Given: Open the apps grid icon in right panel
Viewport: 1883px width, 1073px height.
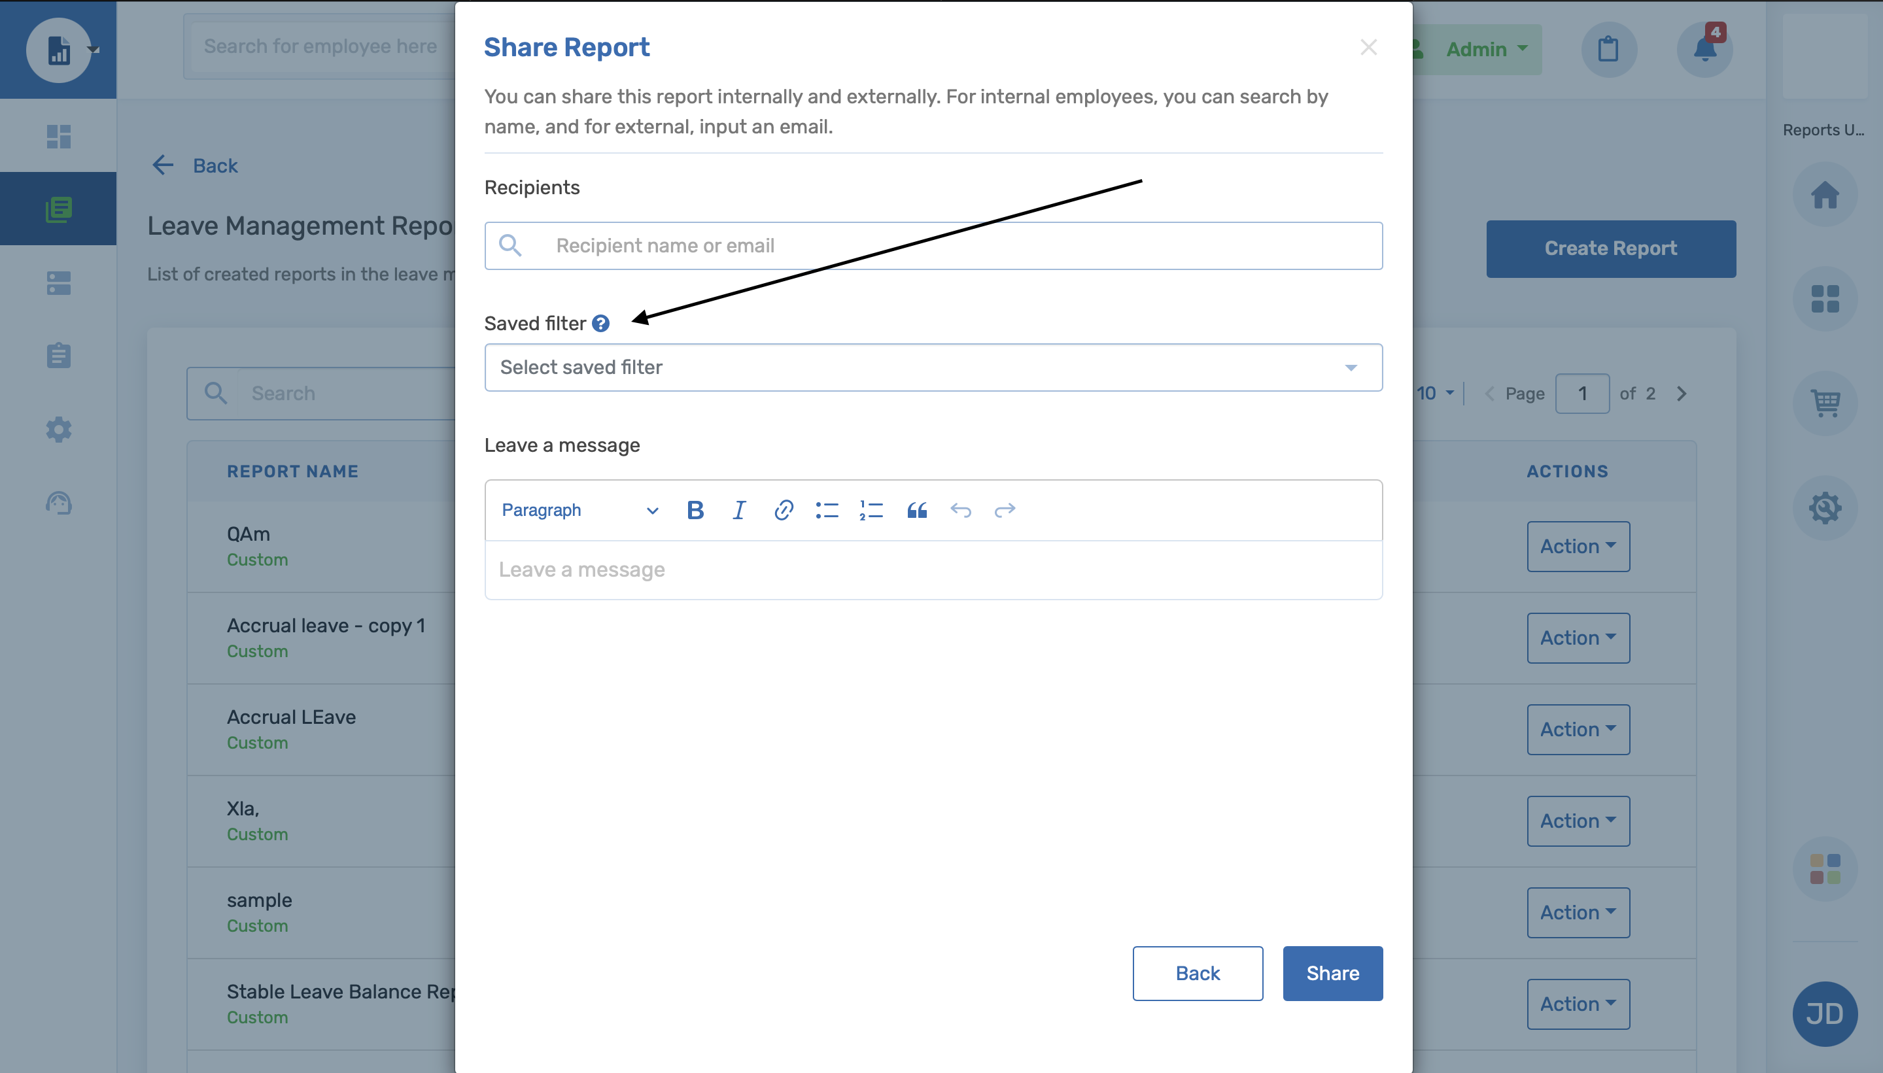Looking at the screenshot, I should (x=1824, y=298).
